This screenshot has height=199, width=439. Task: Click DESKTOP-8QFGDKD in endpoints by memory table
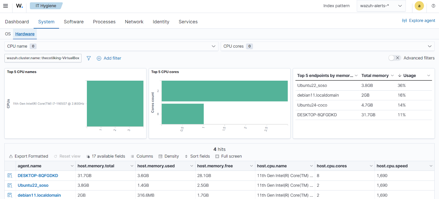coord(317,115)
